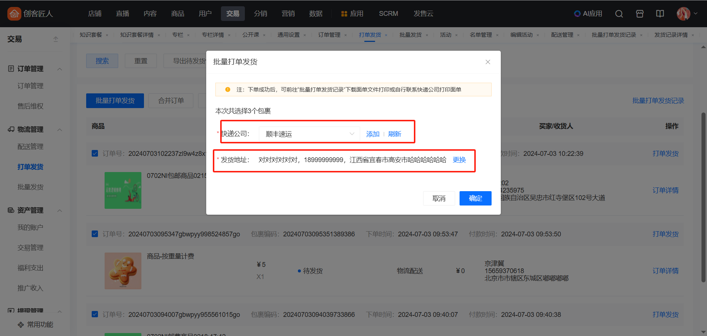Open the help book icon in header
Viewport: 707px width, 336px height.
[x=660, y=14]
